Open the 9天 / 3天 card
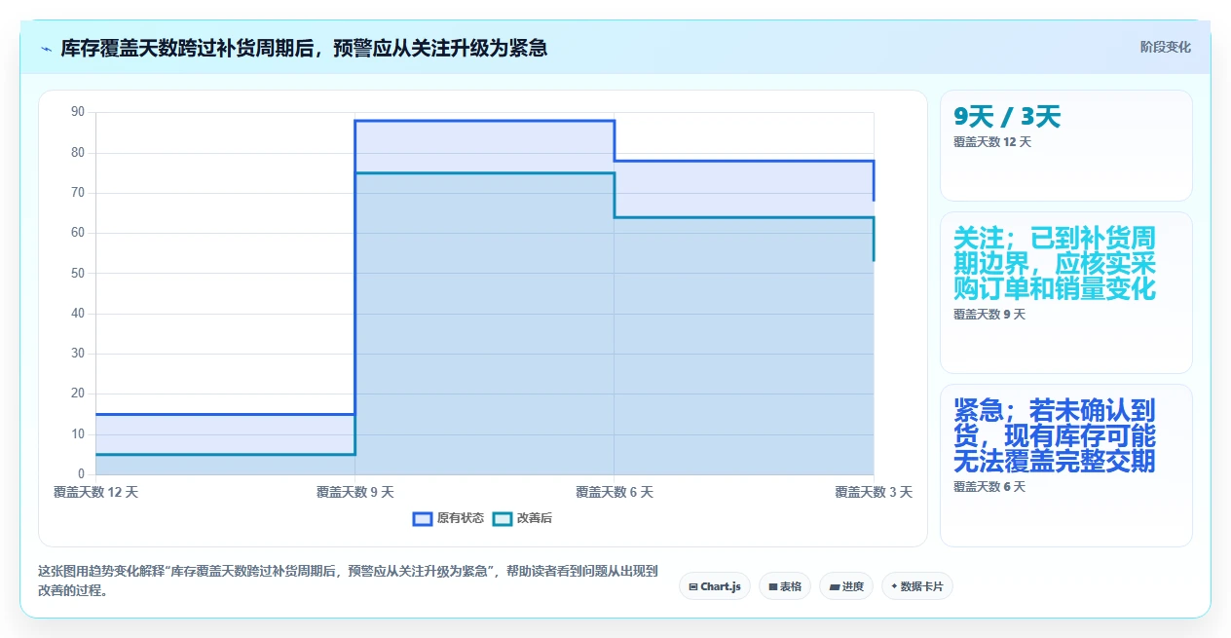1231x638 pixels. (x=1065, y=145)
